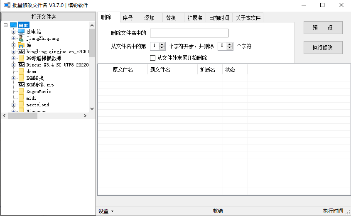Viewport: 351px width, 216px height.
Task: Click the 7z icon beside bingling.qingjue.cn archive
Action: pyautogui.click(x=21, y=52)
